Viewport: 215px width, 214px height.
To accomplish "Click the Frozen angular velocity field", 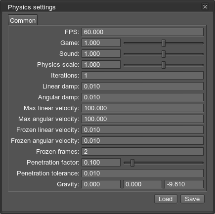I will (142, 141).
